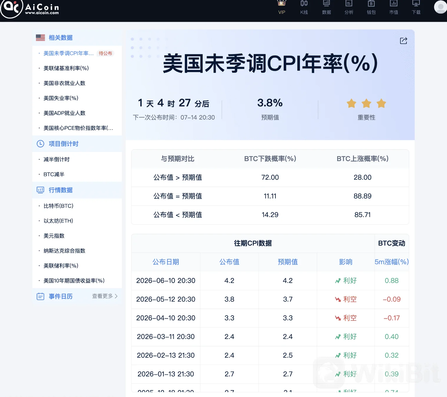447x397 pixels.
Task: Click the calendar icon beside 事件日历
Action: click(x=40, y=296)
